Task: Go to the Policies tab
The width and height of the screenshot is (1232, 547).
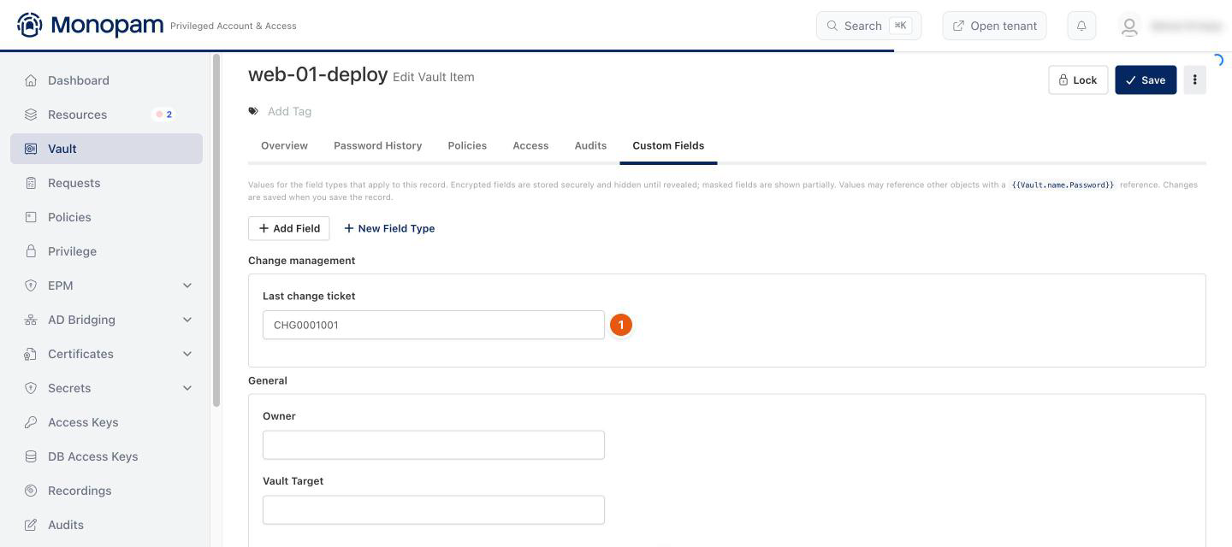Action: click(x=467, y=145)
